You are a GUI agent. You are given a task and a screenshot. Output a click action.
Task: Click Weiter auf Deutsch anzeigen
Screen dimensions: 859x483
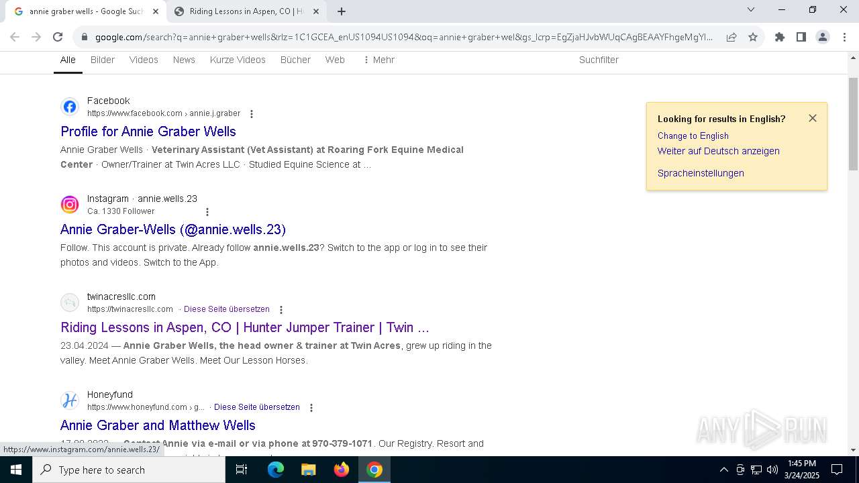(x=719, y=151)
